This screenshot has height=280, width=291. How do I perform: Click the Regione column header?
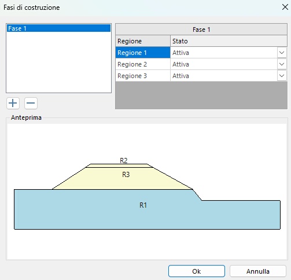[143, 41]
